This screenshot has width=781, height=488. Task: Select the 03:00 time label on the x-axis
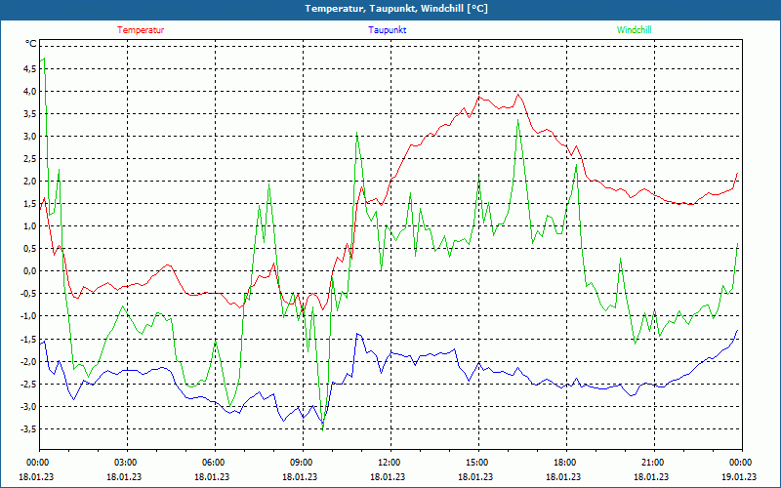pyautogui.click(x=126, y=463)
